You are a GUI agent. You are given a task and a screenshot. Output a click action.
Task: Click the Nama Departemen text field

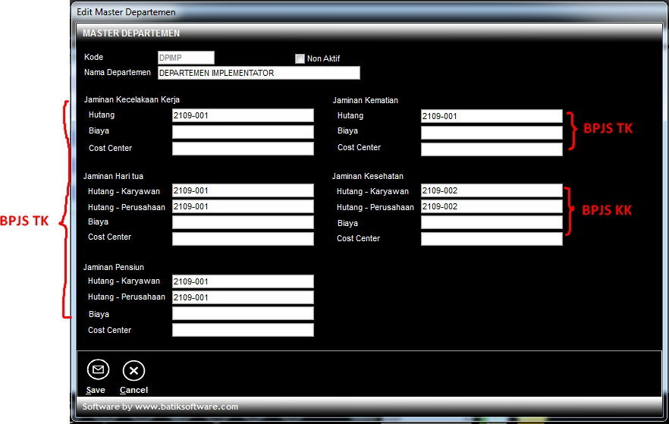click(x=258, y=74)
